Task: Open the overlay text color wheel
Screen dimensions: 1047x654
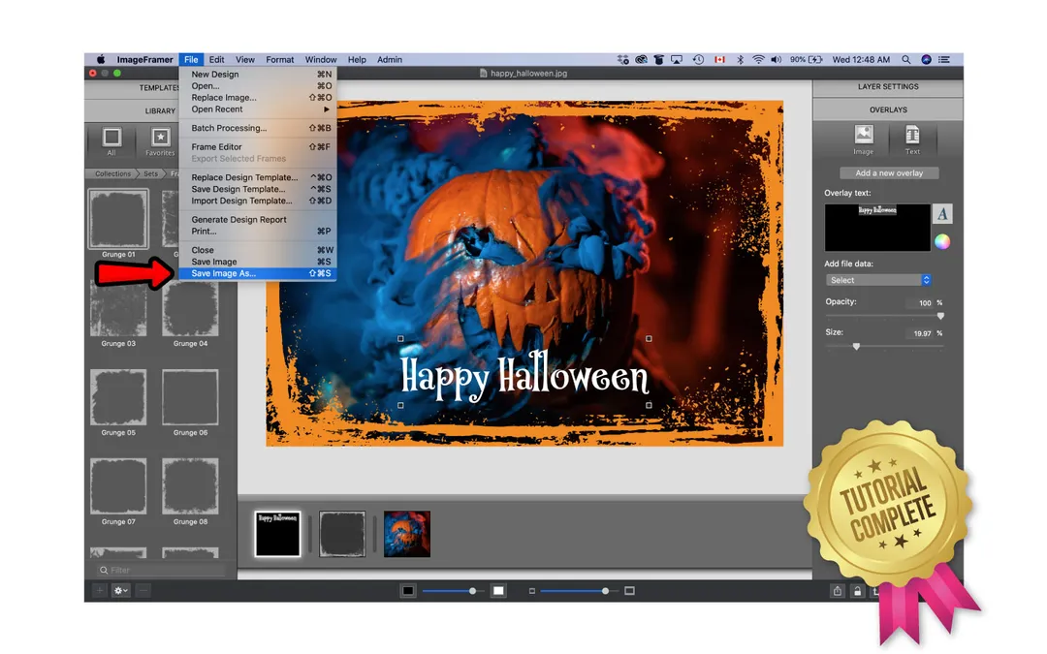Action: (x=942, y=241)
